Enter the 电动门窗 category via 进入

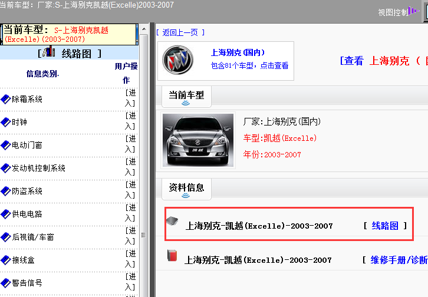pyautogui.click(x=130, y=144)
